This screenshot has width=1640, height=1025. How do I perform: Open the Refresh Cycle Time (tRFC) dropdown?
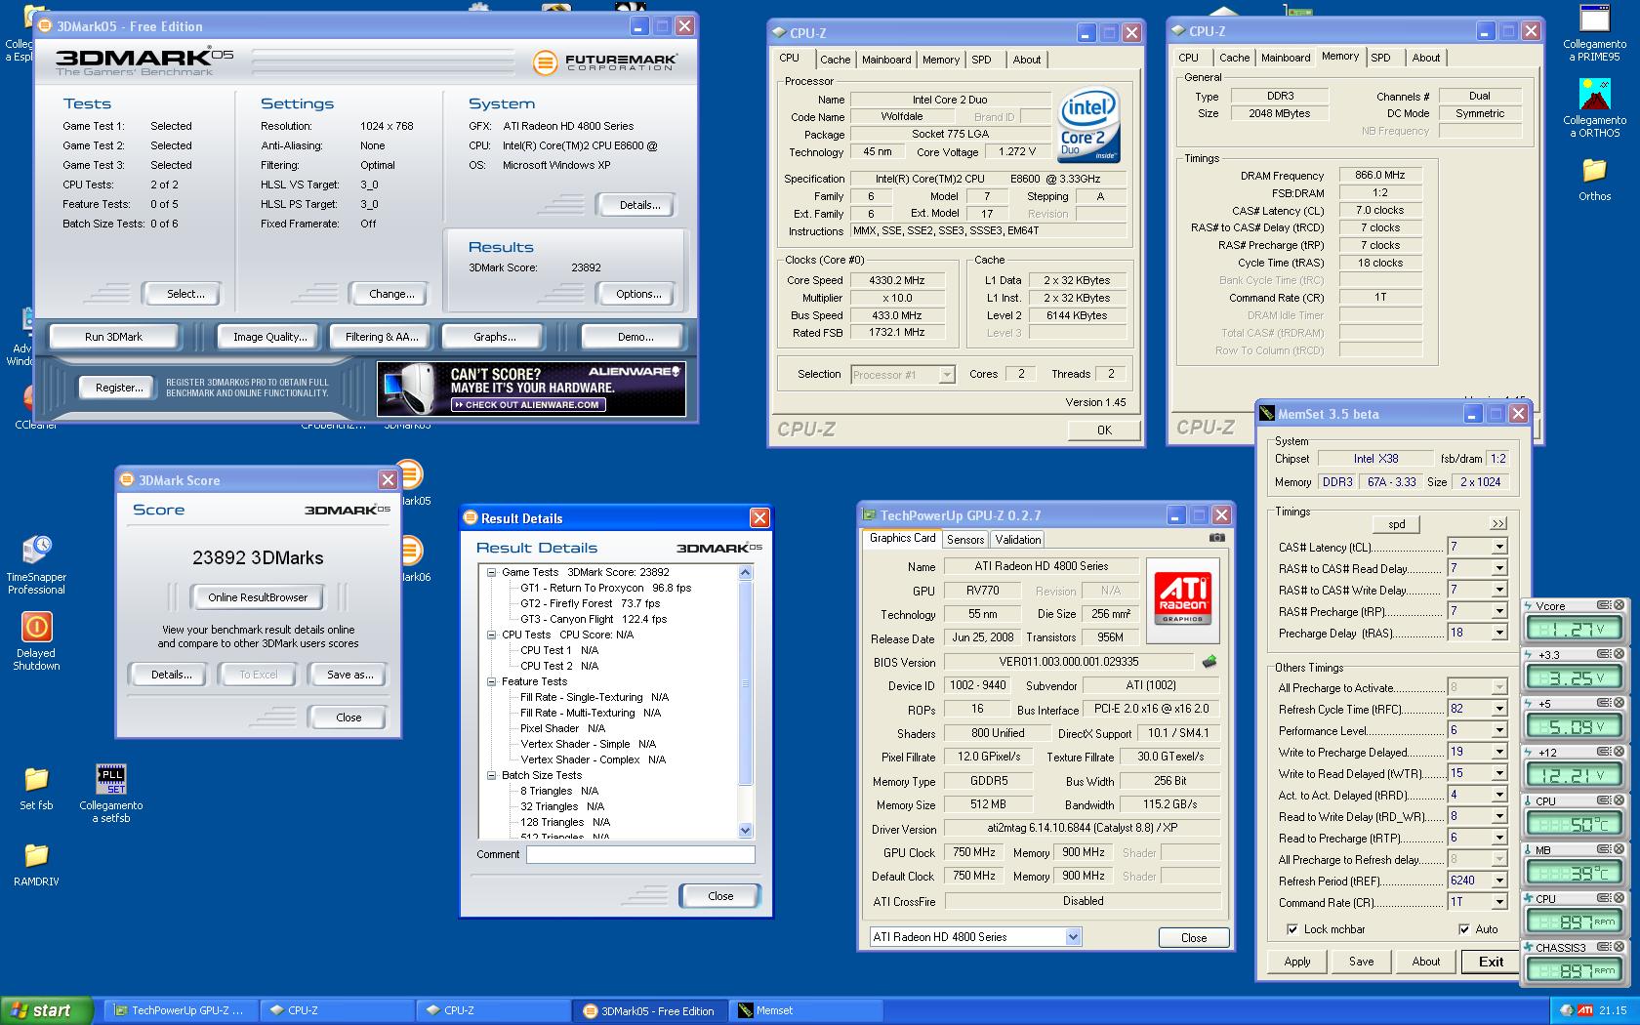tap(1498, 709)
